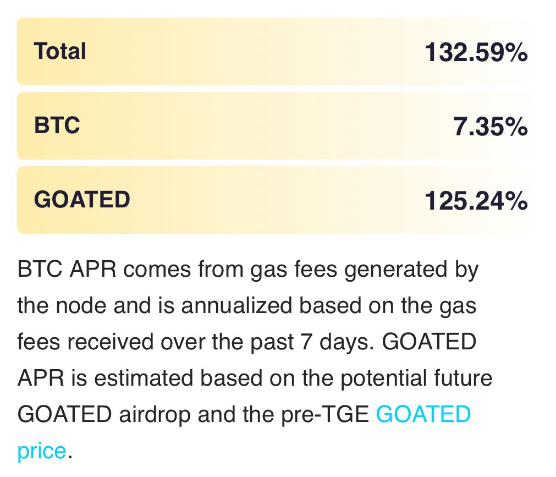Select the 125.24% GOATED APR value
This screenshot has width=556, height=477.
[x=476, y=201]
